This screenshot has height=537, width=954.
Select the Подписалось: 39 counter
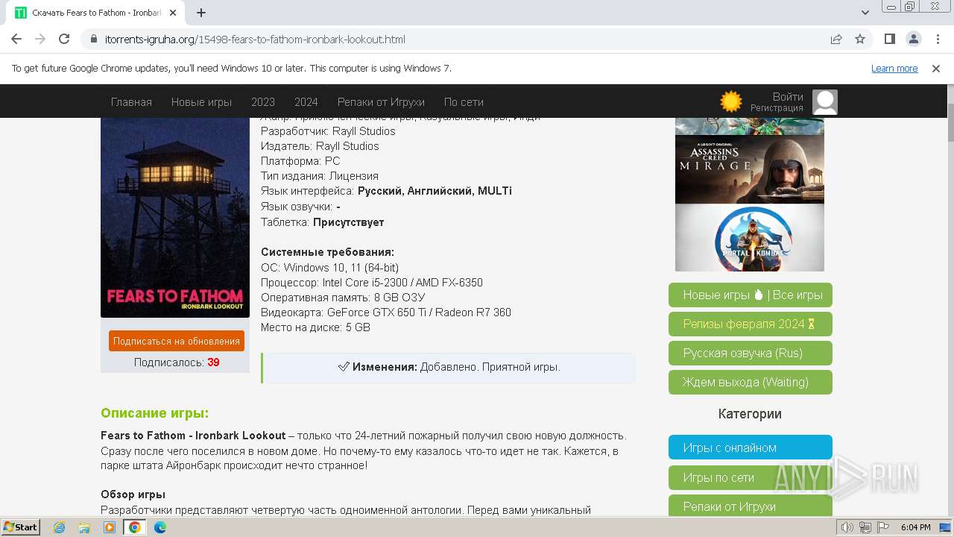point(177,362)
